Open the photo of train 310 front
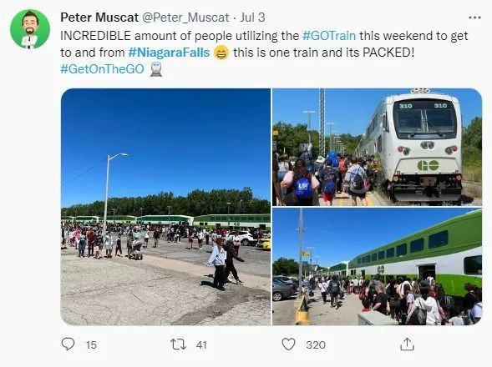The image size is (492, 367). click(377, 148)
